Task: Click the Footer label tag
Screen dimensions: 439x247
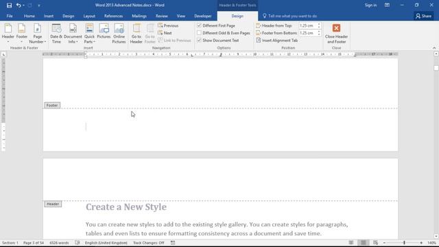Action: [x=52, y=105]
